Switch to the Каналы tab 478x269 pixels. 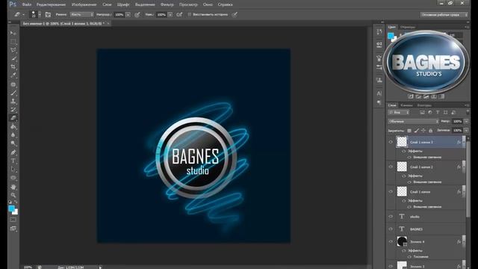pyautogui.click(x=406, y=105)
